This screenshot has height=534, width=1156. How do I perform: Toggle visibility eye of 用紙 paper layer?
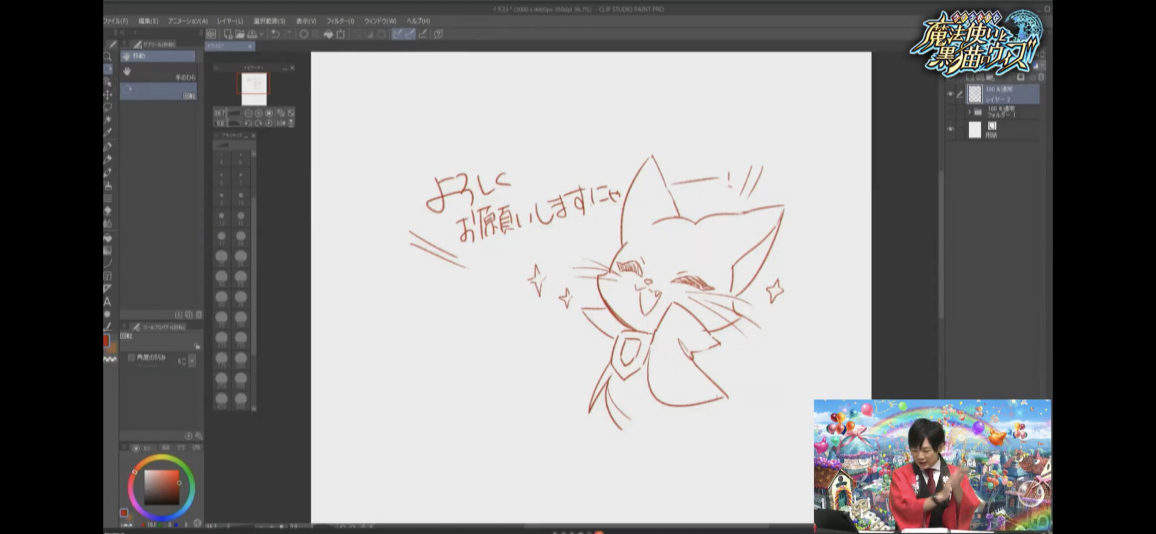(x=950, y=129)
